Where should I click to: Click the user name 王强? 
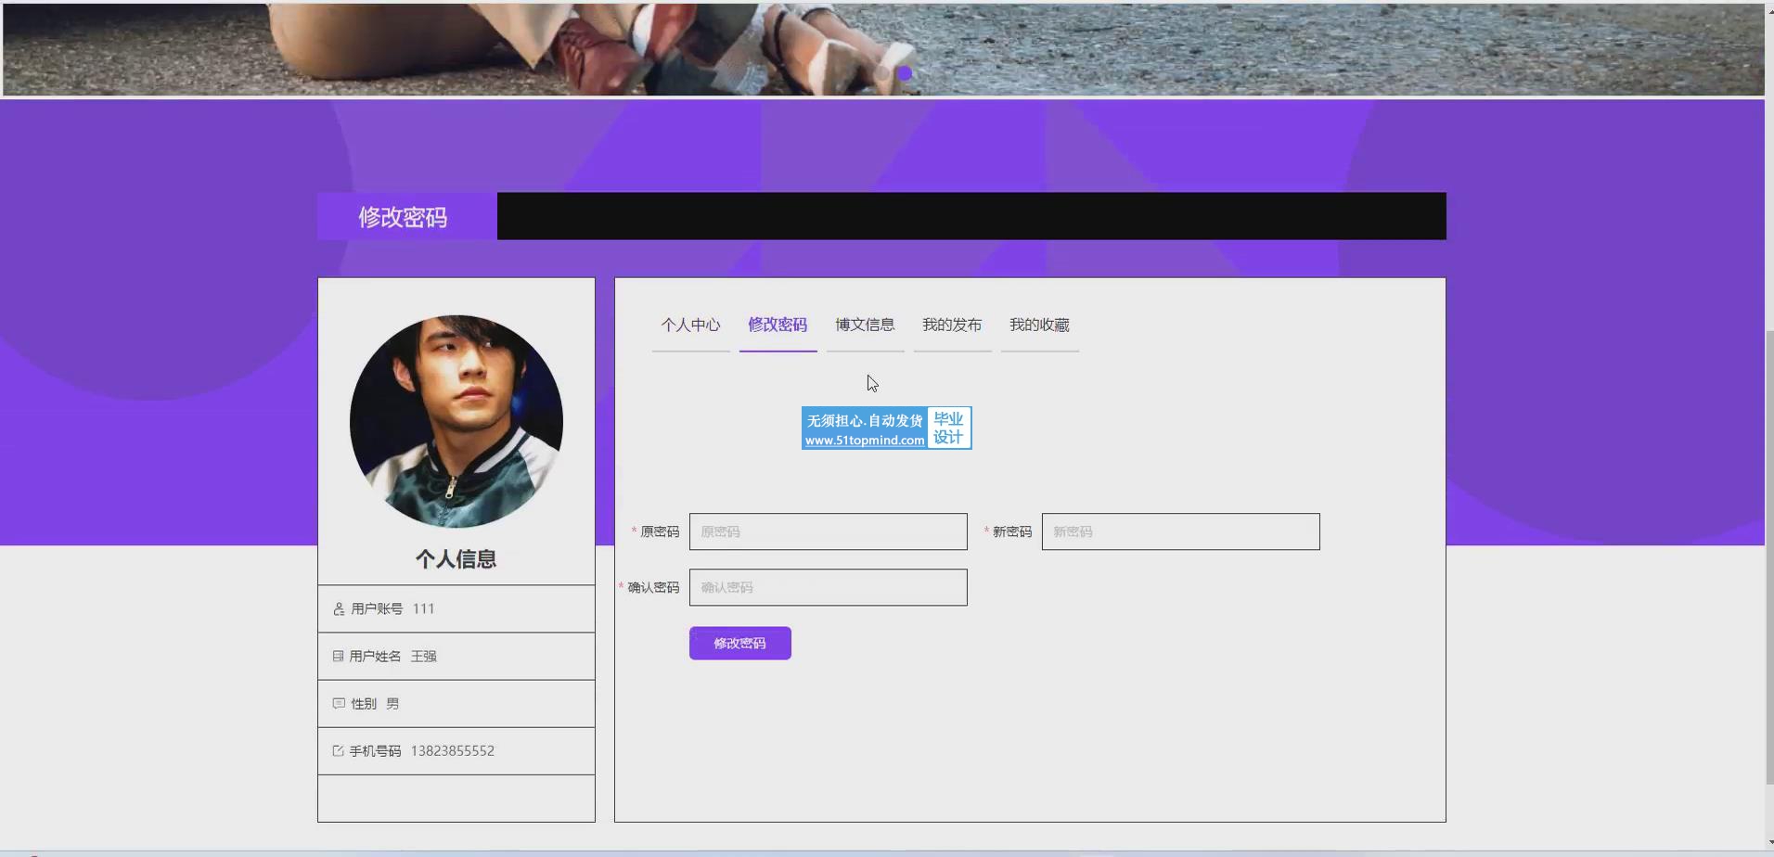tap(423, 656)
